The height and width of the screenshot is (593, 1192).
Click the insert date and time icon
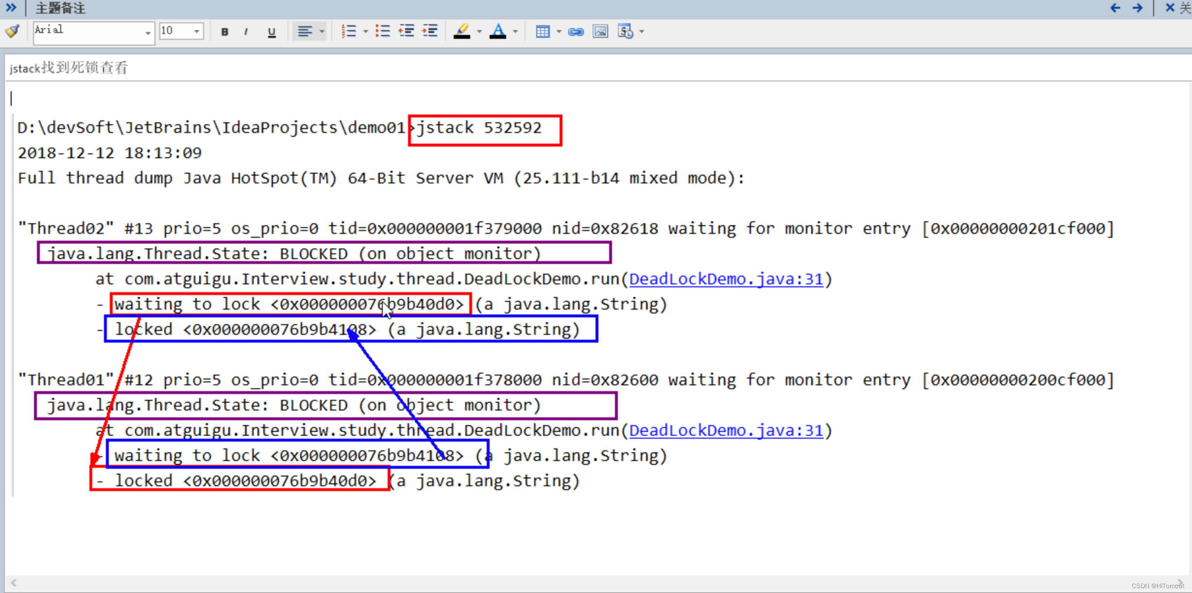coord(625,32)
